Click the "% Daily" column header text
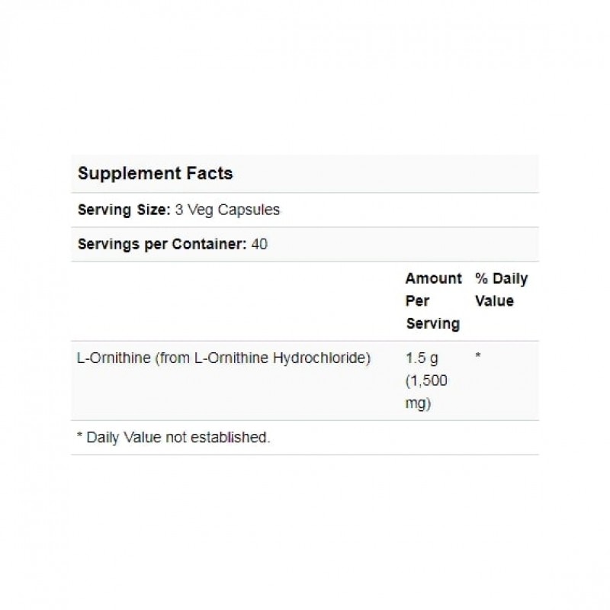 coord(501,278)
